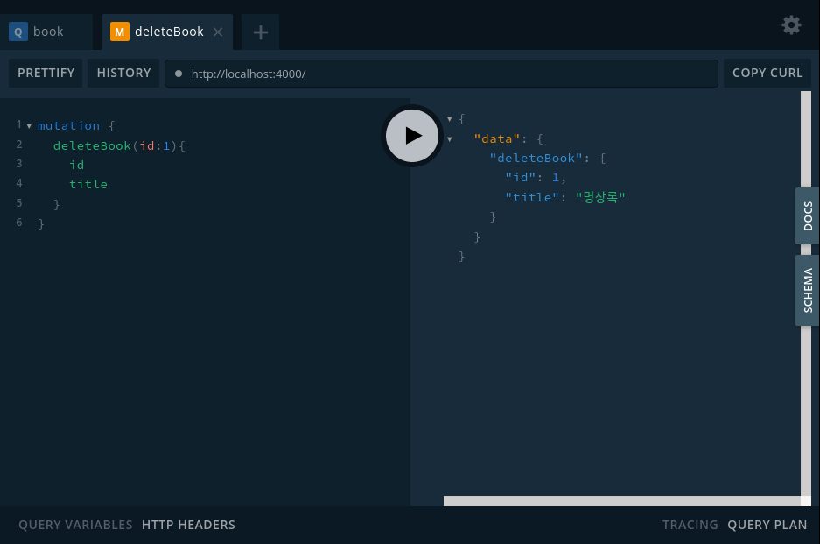Viewport: 820px width, 544px height.
Task: Click the "명상록" title value in response
Action: coord(600,197)
